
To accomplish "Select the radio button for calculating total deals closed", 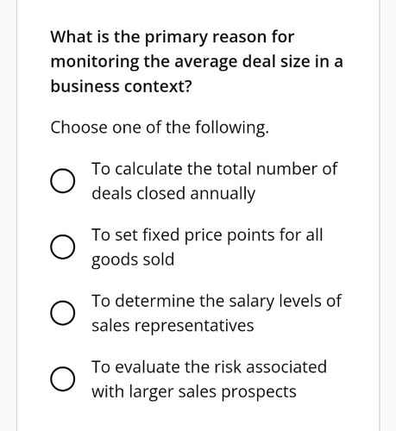I will coord(63,181).
